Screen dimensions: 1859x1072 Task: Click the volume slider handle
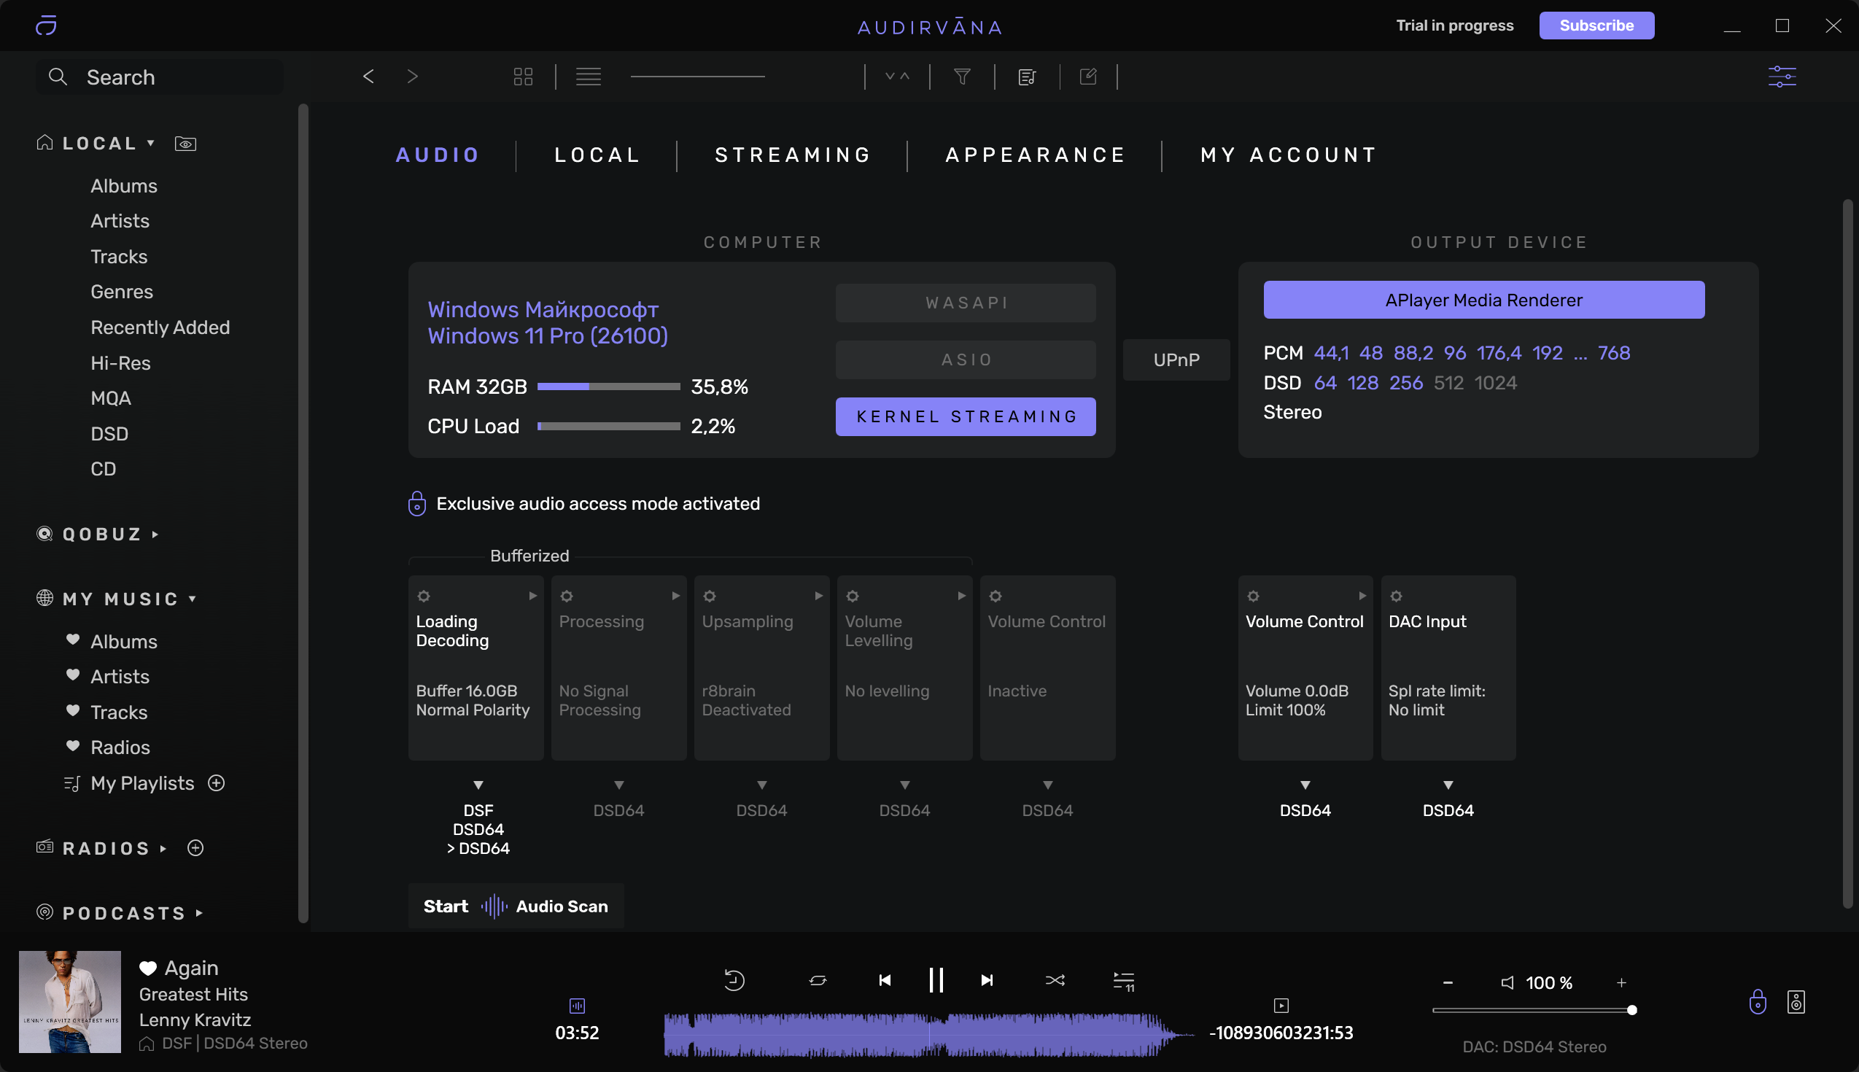click(x=1631, y=1010)
